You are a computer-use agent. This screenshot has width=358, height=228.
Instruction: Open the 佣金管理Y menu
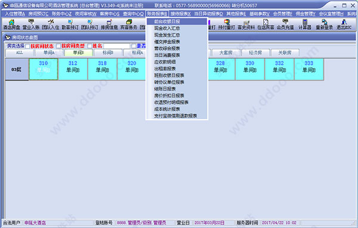[x=305, y=14]
